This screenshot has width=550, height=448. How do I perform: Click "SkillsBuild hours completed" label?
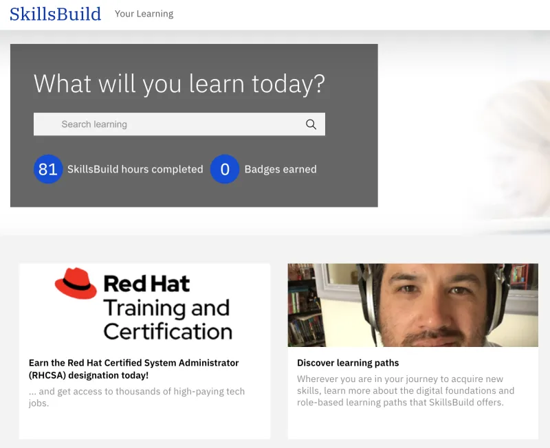135,169
